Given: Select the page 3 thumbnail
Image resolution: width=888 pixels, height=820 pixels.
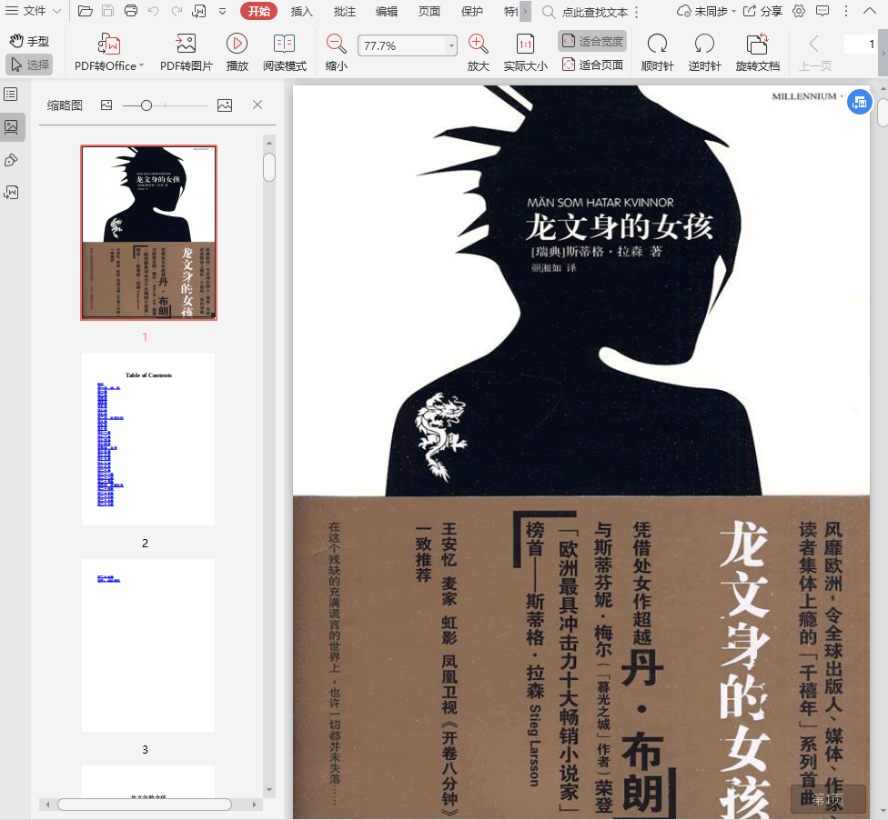Looking at the screenshot, I should click(148, 645).
